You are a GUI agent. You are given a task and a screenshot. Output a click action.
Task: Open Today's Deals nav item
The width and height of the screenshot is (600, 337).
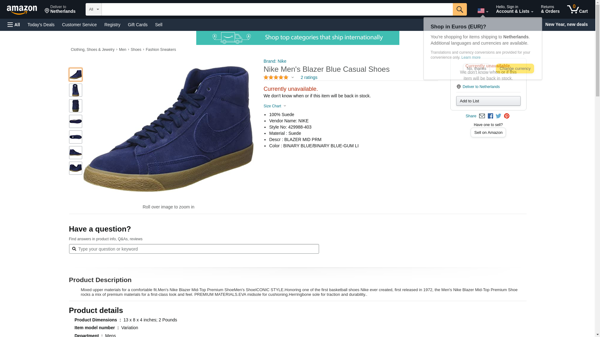tap(41, 25)
